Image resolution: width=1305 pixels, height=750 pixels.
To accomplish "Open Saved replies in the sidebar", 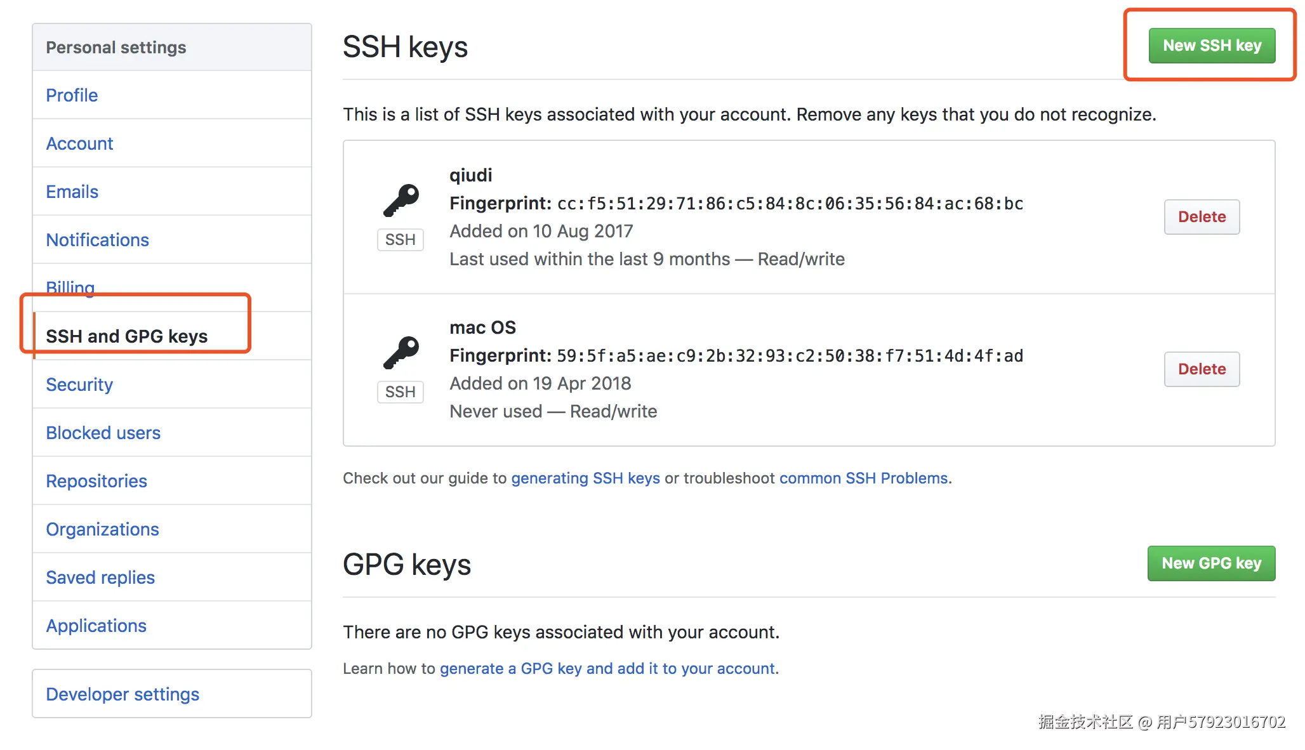I will point(100,577).
